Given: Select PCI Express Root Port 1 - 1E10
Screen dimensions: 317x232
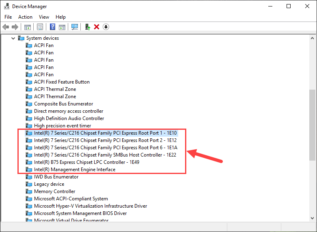Looking at the screenshot, I should click(x=106, y=133).
